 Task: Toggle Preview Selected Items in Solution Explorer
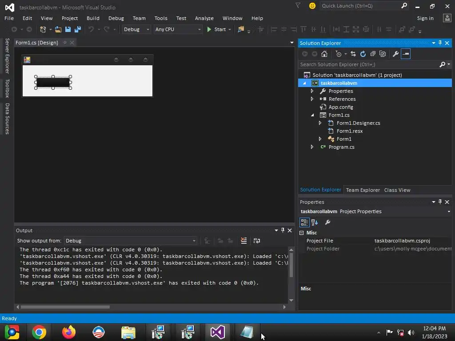click(406, 54)
